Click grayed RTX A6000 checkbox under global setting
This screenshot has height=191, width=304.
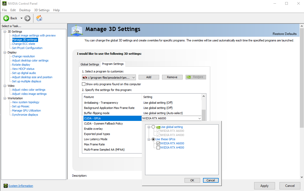pos(158,131)
